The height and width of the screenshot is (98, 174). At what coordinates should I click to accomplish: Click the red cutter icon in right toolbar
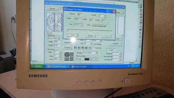point(141,14)
